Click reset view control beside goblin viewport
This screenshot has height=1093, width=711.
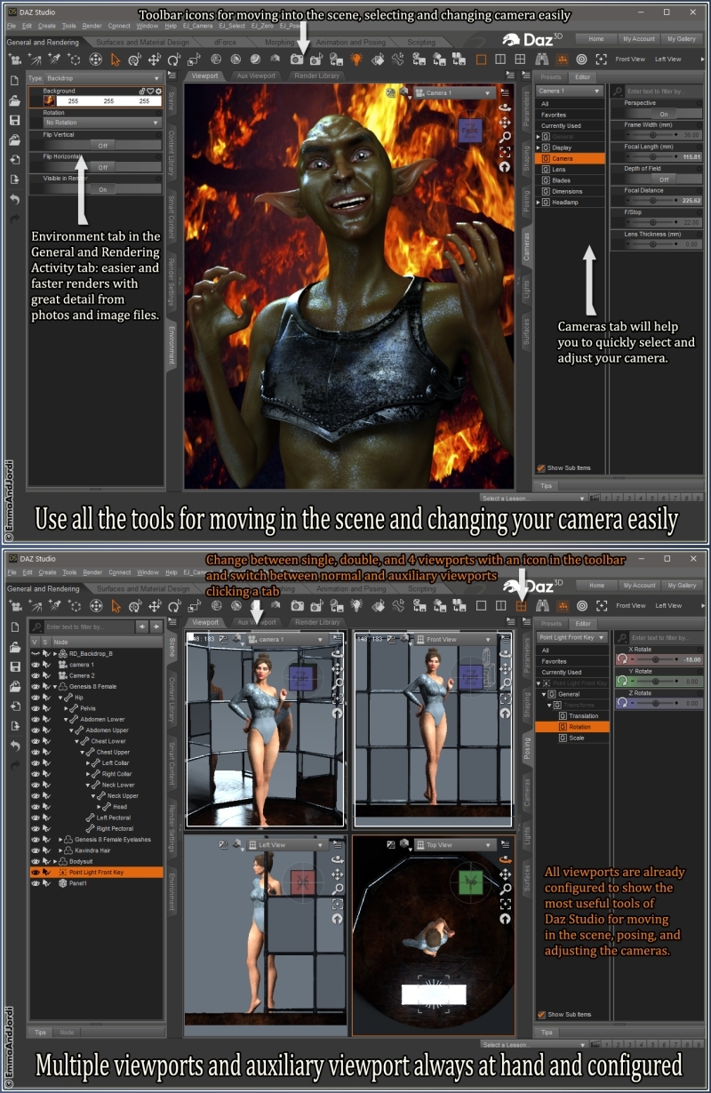[x=505, y=165]
